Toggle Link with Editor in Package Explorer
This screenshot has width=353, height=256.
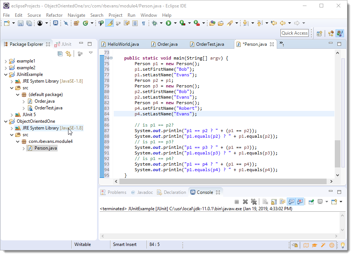(68, 54)
